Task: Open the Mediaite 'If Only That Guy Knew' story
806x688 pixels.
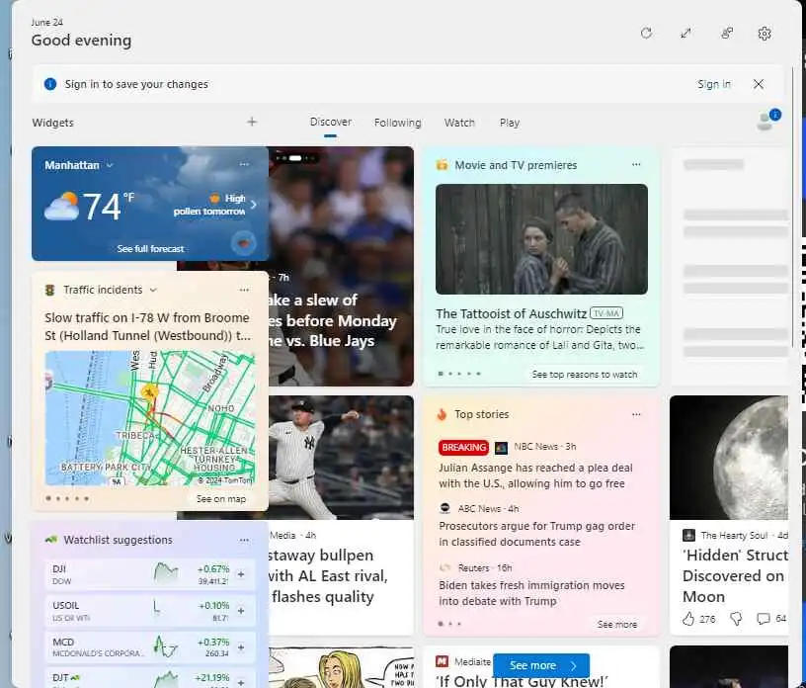Action: 522,681
